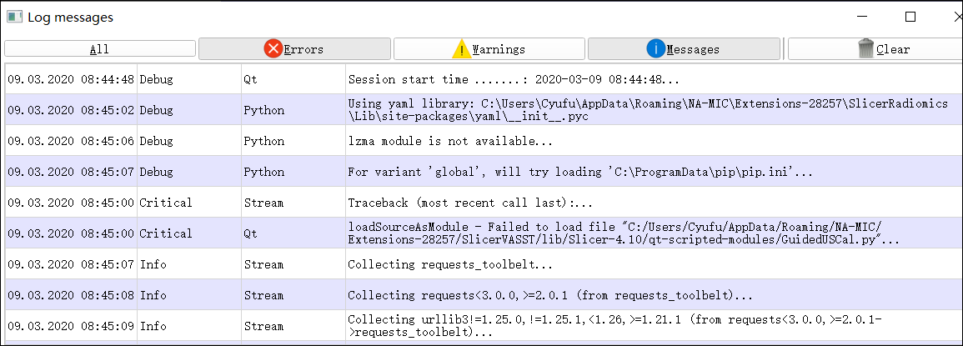Select the pip.ini Debug log entry

click(484, 172)
